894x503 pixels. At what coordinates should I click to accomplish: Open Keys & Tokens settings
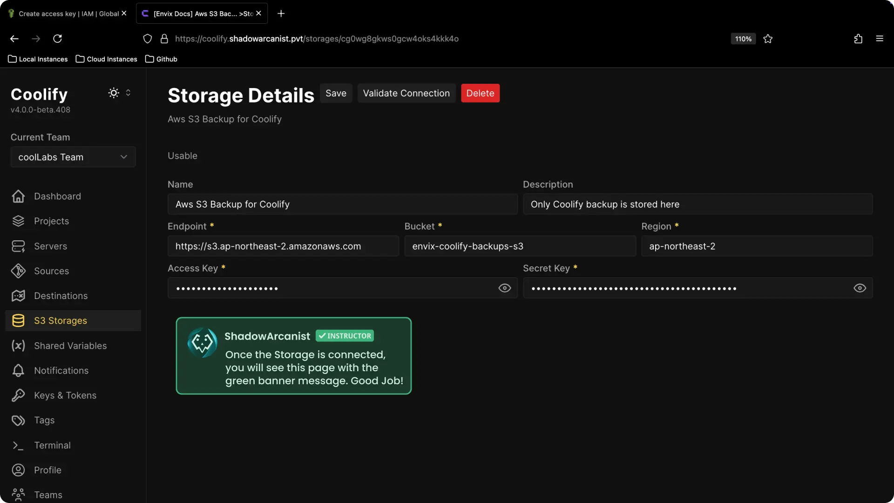[65, 395]
